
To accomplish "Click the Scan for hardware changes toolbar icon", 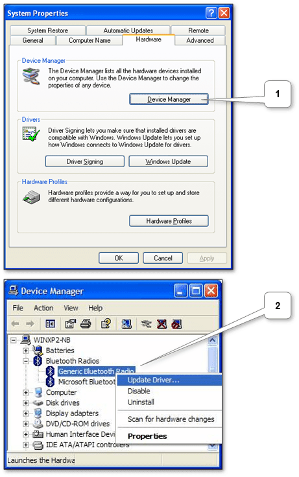I will (126, 323).
